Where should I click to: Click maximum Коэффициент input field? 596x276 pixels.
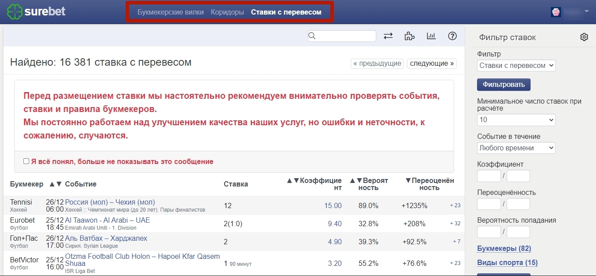[518, 176]
